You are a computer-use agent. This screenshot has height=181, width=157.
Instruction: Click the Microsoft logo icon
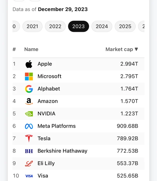point(29,76)
